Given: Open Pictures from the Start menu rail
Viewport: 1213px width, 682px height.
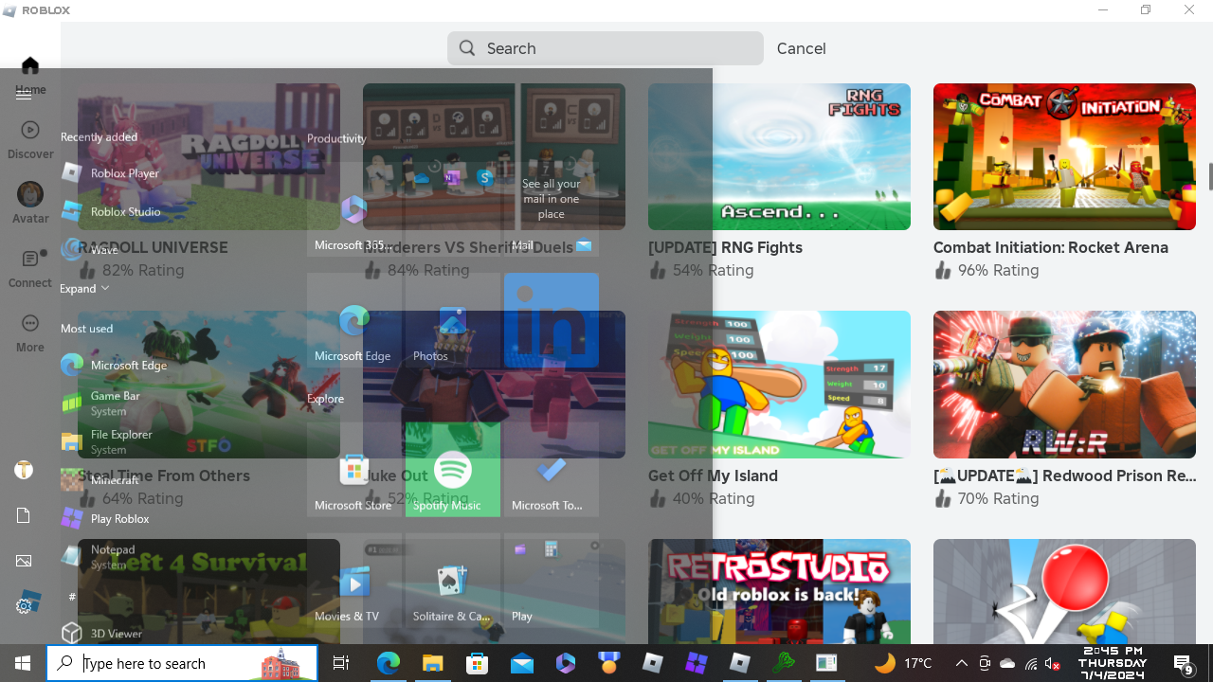Looking at the screenshot, I should coord(24,561).
